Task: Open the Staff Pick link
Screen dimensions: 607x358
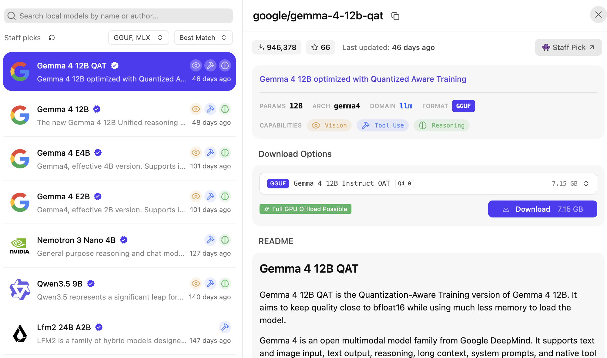Action: (568, 47)
